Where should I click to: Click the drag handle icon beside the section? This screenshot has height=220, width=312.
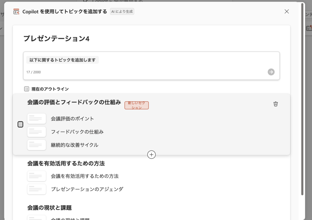(20, 124)
